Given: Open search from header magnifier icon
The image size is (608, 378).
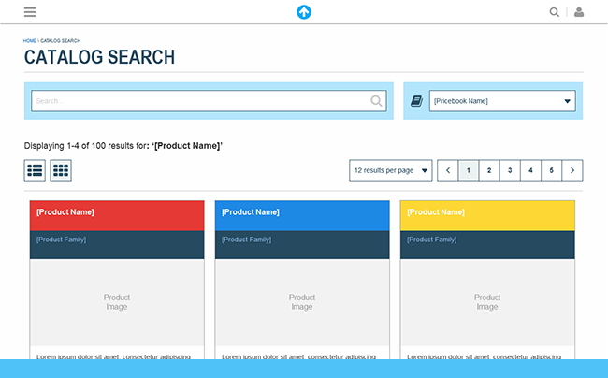Looking at the screenshot, I should click(555, 12).
